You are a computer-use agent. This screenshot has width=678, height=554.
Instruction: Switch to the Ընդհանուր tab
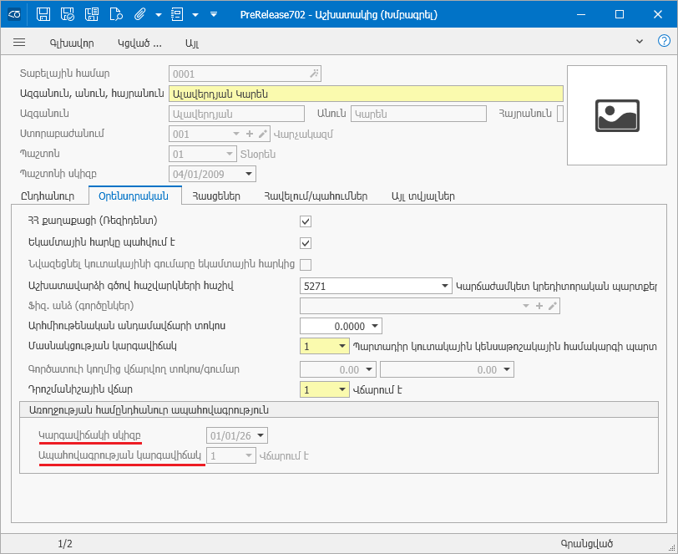pyautogui.click(x=47, y=196)
